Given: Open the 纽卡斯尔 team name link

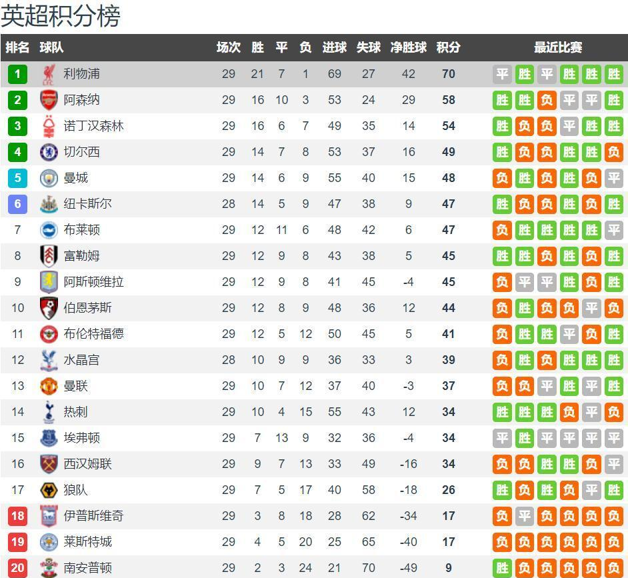Looking at the screenshot, I should click(x=88, y=204).
